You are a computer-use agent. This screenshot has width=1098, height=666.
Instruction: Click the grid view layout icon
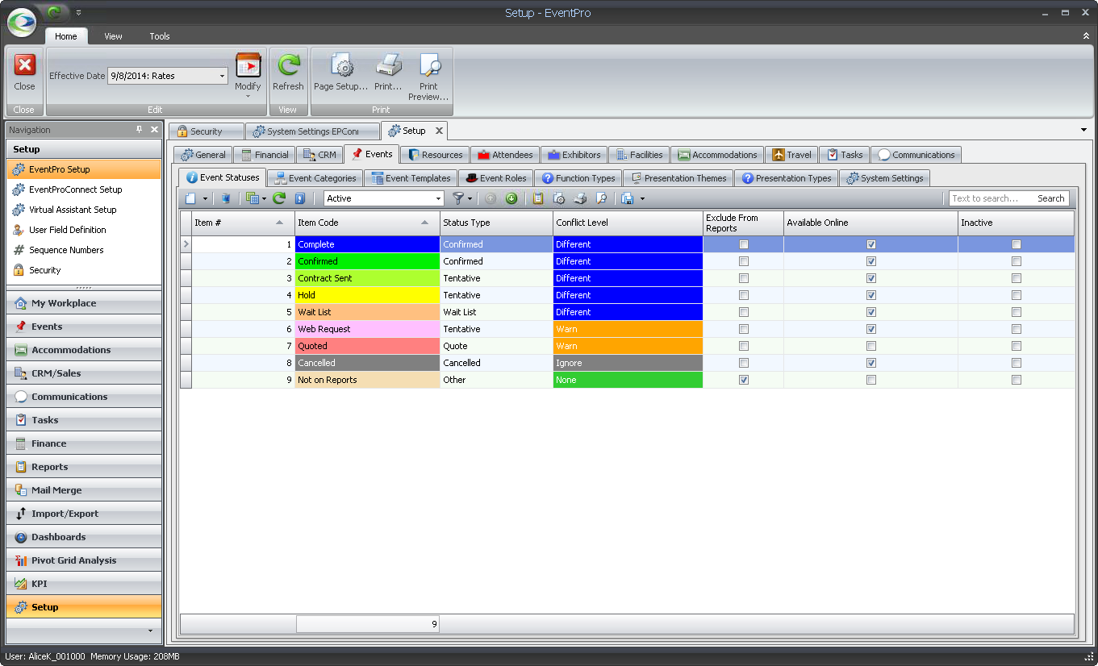coord(252,198)
